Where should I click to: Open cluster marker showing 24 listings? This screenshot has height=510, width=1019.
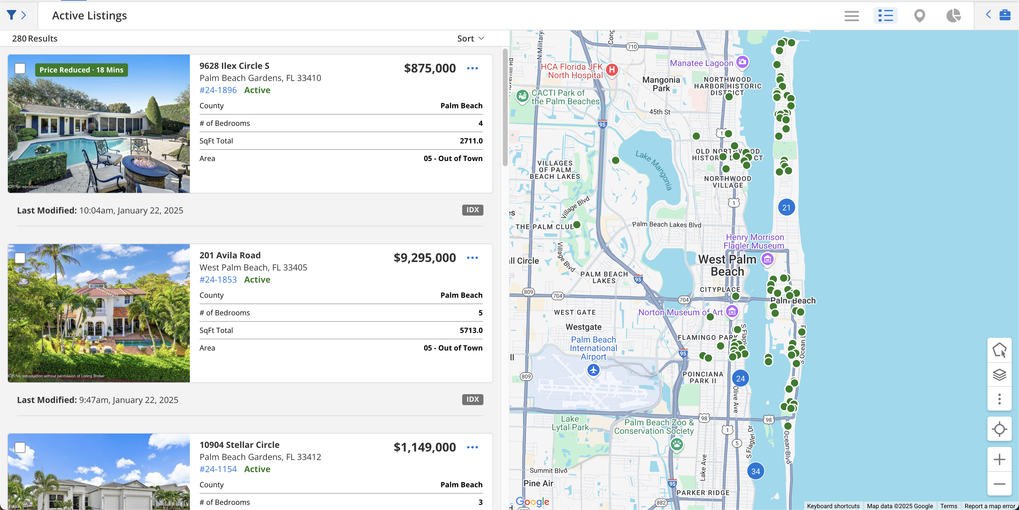(741, 378)
